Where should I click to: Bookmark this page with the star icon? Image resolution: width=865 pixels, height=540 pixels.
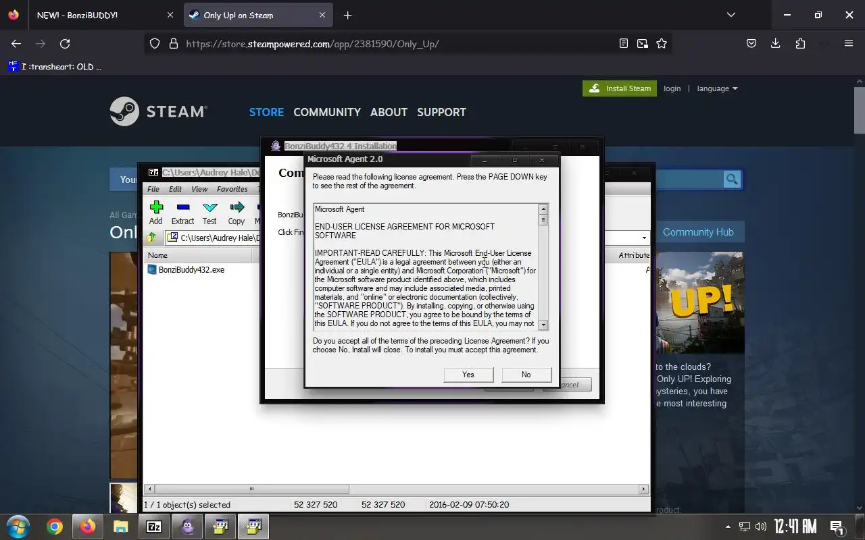662,43
